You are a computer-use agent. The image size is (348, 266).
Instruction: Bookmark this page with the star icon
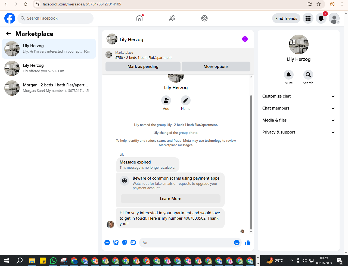[x=319, y=4]
